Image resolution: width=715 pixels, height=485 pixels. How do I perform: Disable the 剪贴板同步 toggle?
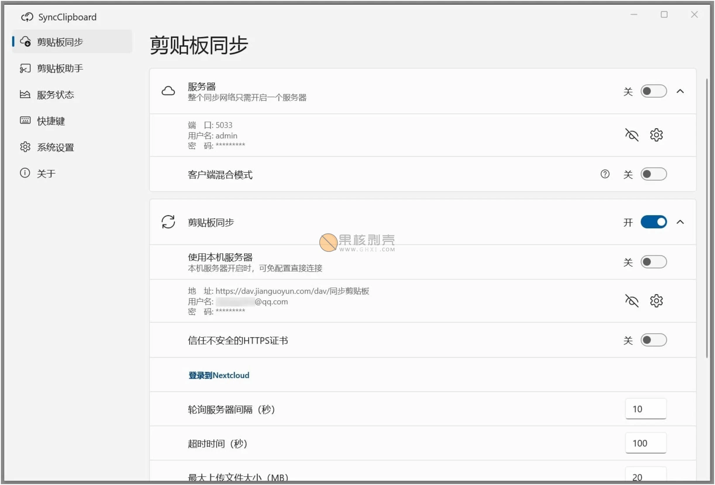point(654,222)
